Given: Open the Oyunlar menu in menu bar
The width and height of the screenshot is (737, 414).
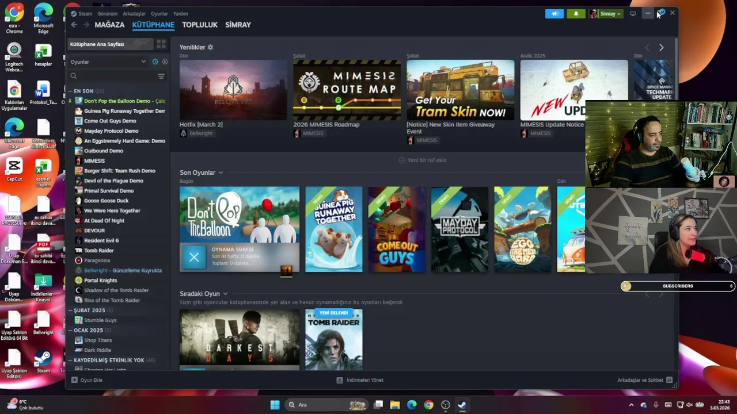Looking at the screenshot, I should coord(159,14).
